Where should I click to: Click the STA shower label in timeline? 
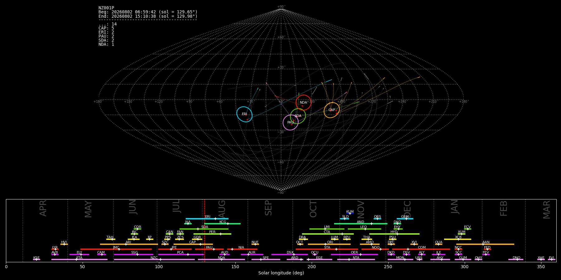coord(327,248)
